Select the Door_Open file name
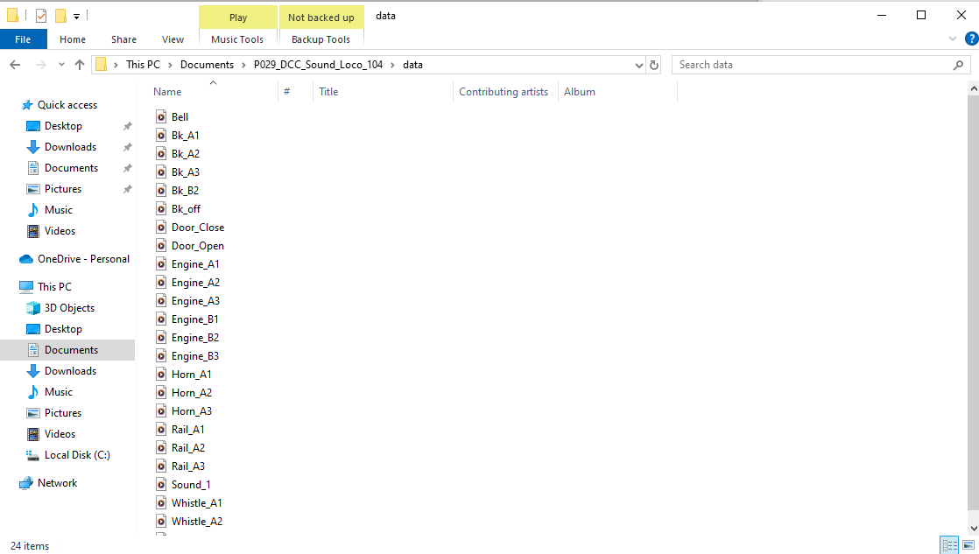This screenshot has width=979, height=554. click(x=198, y=246)
